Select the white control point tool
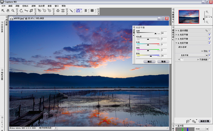Image resolution: width=213 pixels, height=131 pixels. pyautogui.click(x=49, y=10)
